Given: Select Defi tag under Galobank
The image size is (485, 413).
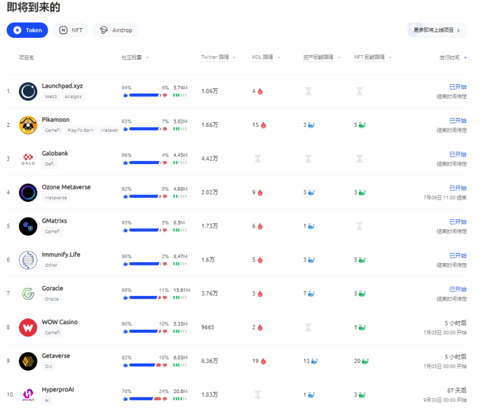Looking at the screenshot, I should 49,164.
